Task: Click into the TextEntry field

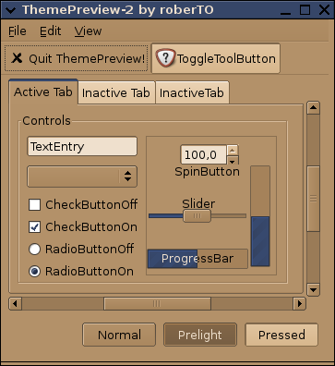Action: point(82,146)
